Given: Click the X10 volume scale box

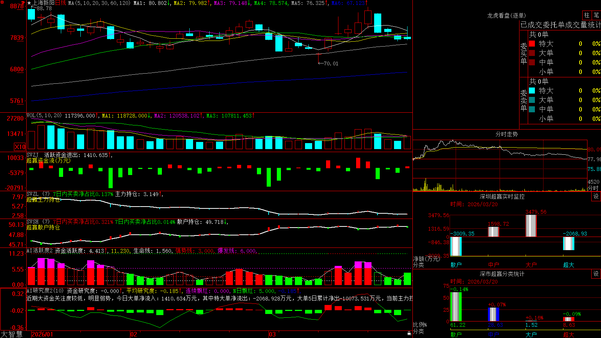Looking at the screenshot, I should 20,147.
